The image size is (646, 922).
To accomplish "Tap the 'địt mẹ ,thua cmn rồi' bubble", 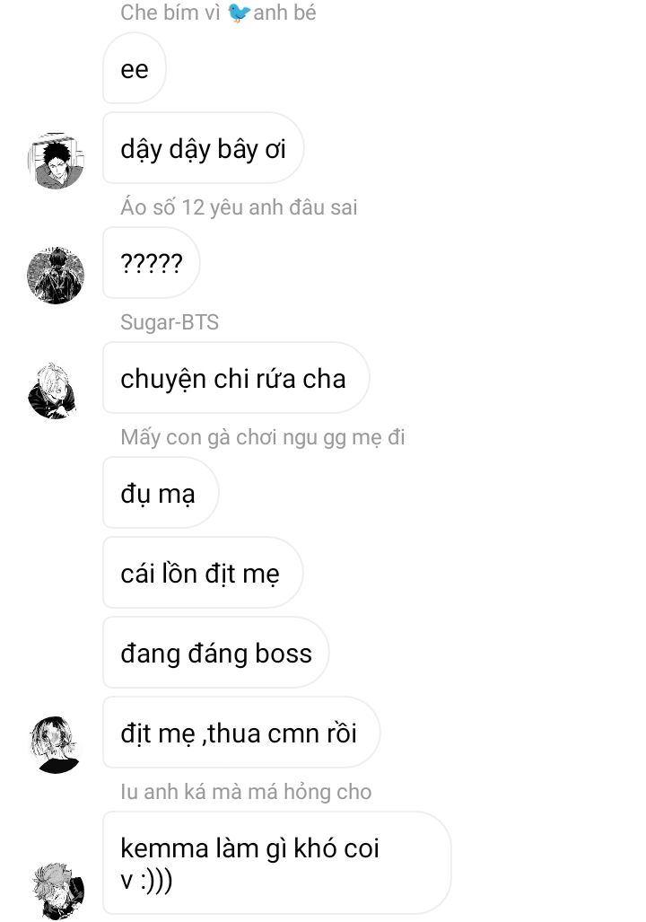I will (x=241, y=733).
